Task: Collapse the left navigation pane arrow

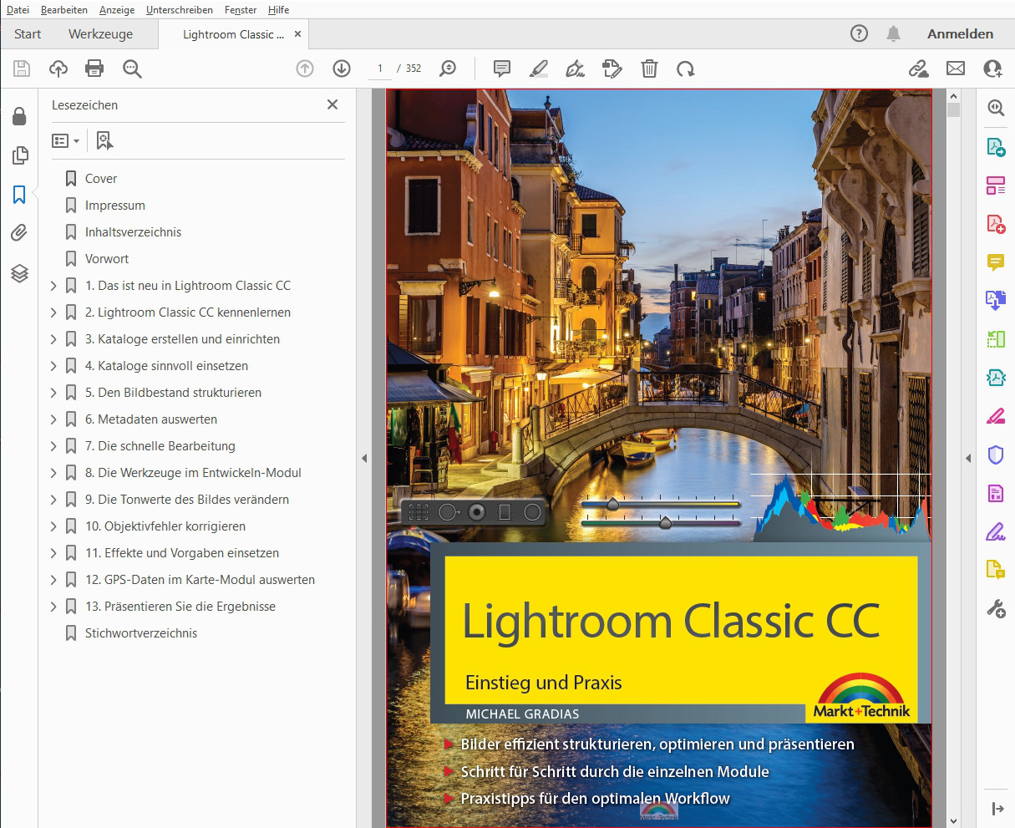Action: pyautogui.click(x=364, y=458)
